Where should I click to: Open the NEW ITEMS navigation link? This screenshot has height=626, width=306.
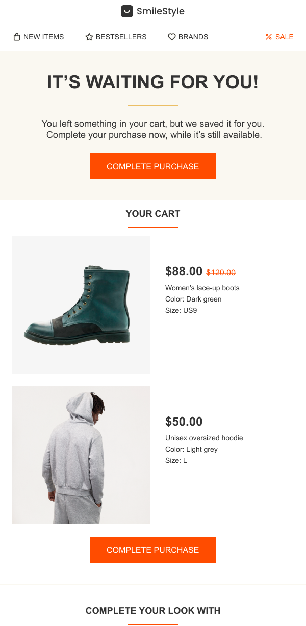click(x=43, y=36)
